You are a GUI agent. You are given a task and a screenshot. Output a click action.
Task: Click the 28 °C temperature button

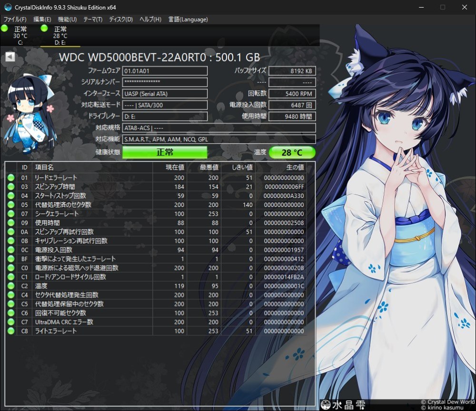pyautogui.click(x=292, y=152)
